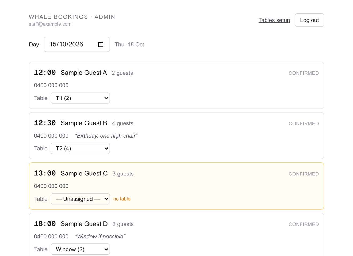Image resolution: width=353 pixels, height=256 pixels.
Task: Click CONFIRMED status for Sample Guest D
Action: pos(304,224)
